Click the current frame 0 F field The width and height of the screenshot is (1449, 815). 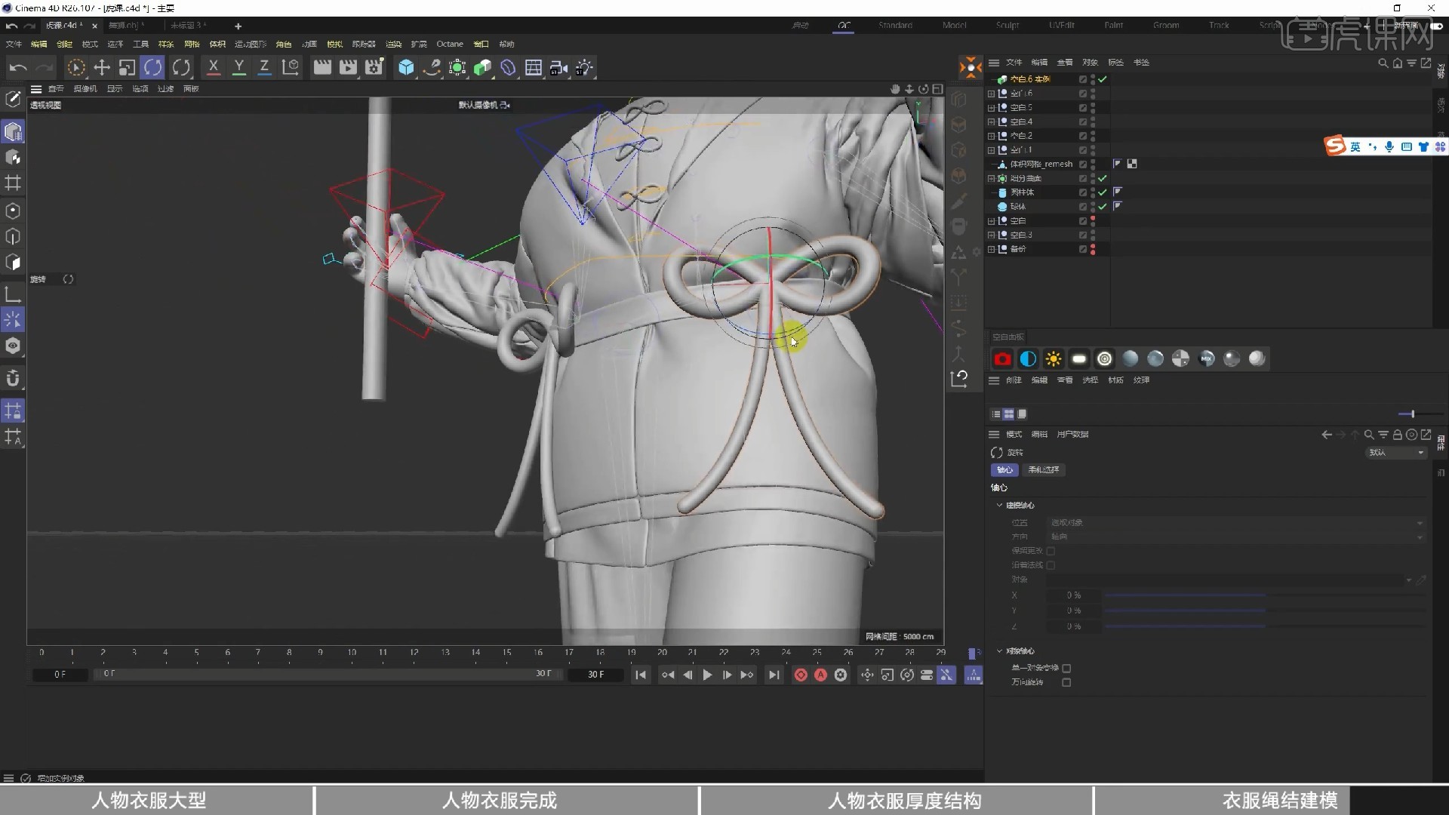[x=60, y=675]
